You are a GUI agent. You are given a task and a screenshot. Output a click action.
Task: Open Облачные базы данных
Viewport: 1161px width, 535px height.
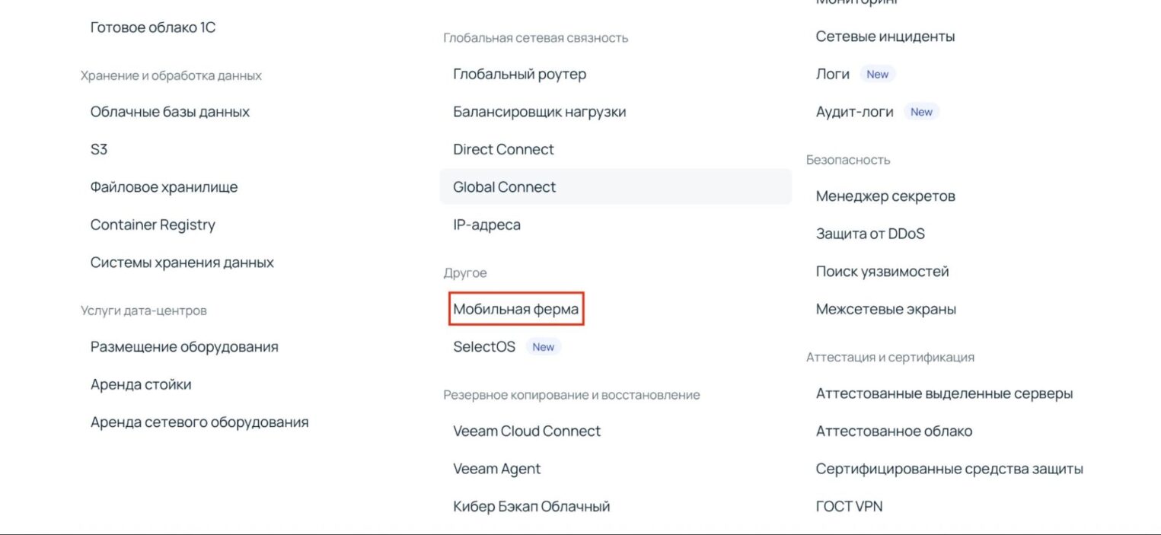[x=170, y=112]
